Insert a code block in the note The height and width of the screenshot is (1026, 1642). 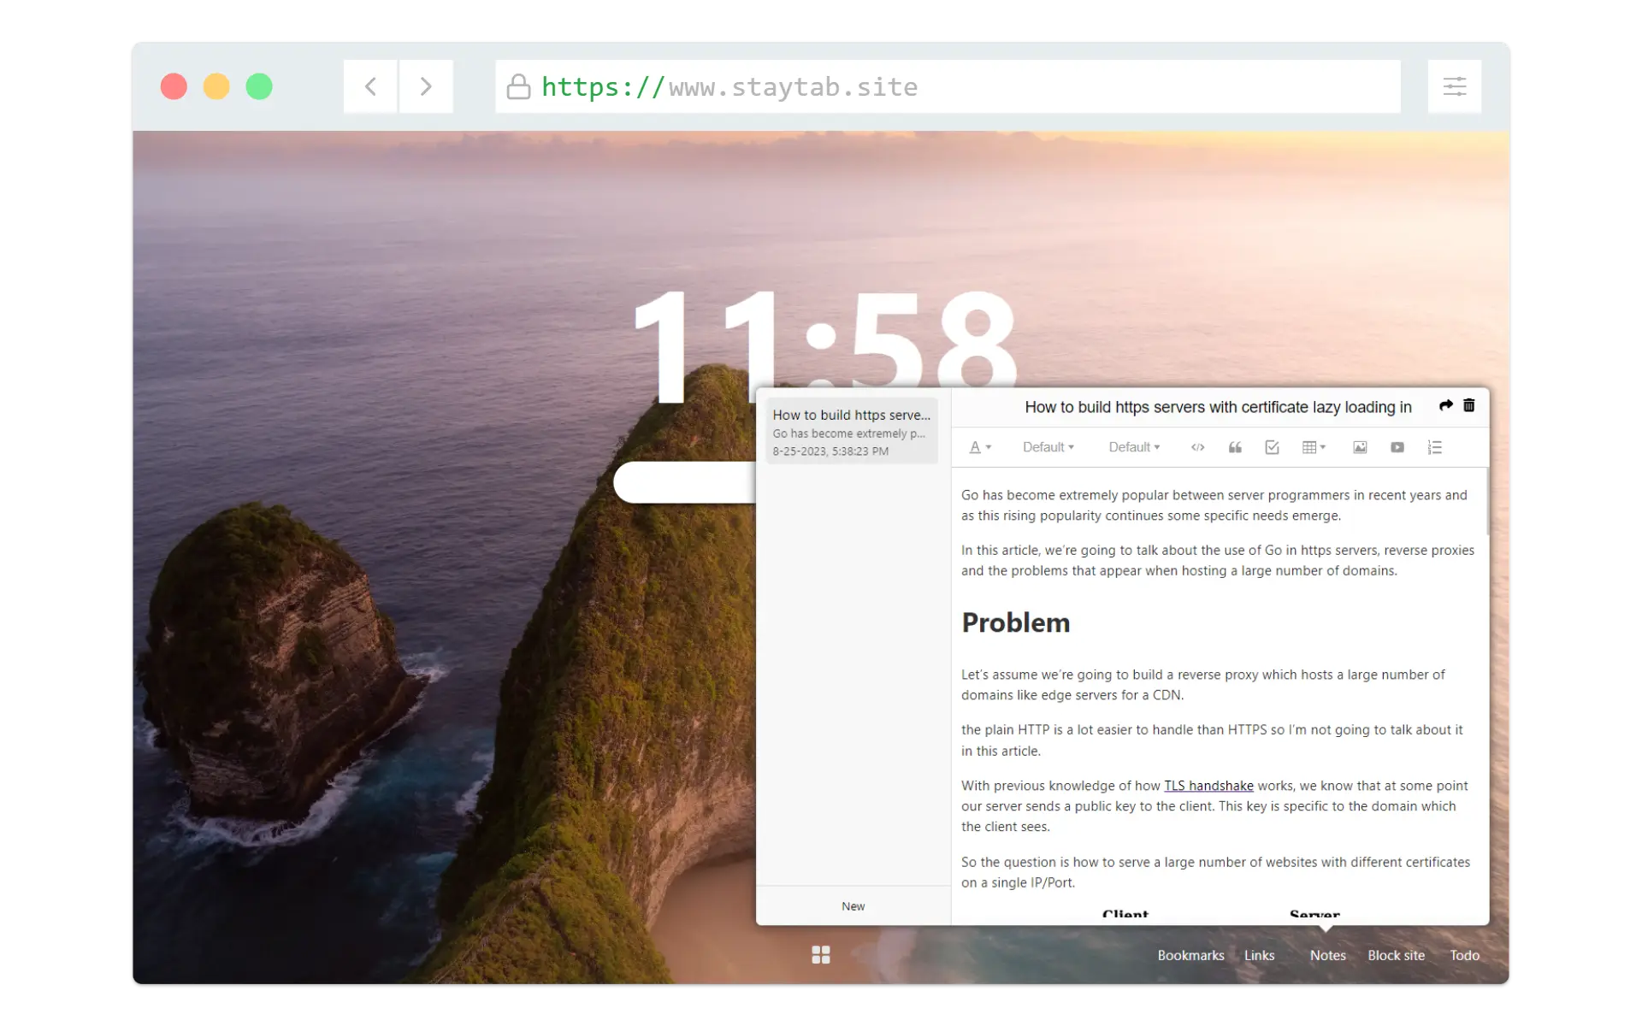[1197, 447]
